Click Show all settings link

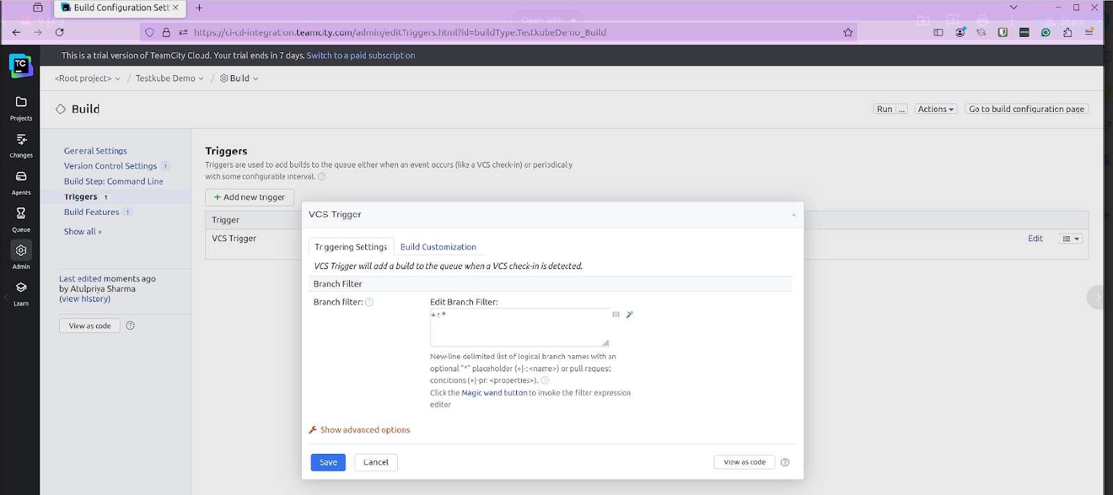(x=83, y=232)
